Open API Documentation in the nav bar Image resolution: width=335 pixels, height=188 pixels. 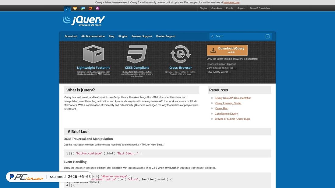[x=93, y=36]
